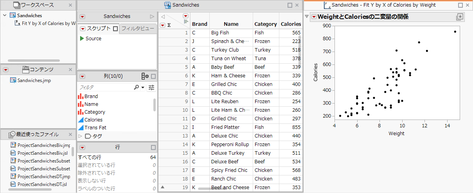Click the Sandwiches tab data table icon
The width and height of the screenshot is (473, 193).
tap(167, 5)
